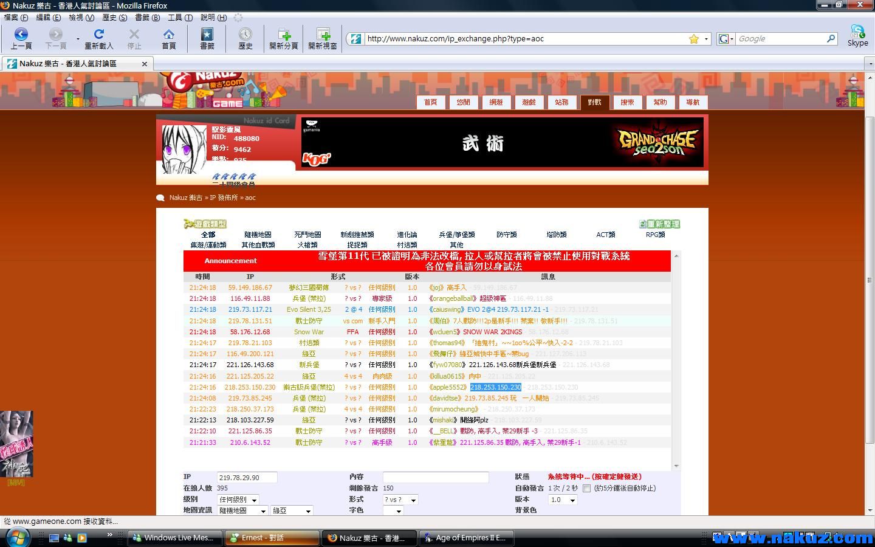Open the 形式 '? vs ?' dropdown
The height and width of the screenshot is (547, 875).
coord(400,500)
